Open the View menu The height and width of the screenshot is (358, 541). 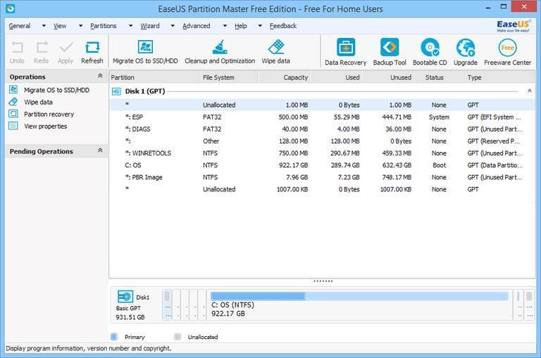(60, 26)
